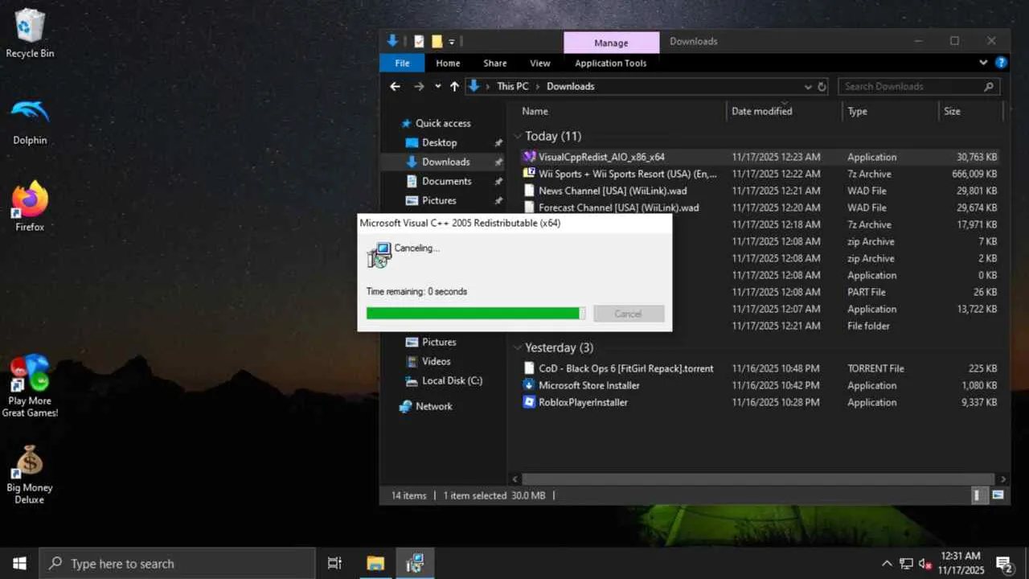Click the Properties icon in Explorer's title bar
This screenshot has width=1029, height=579.
[419, 41]
